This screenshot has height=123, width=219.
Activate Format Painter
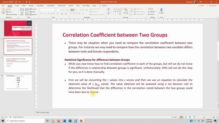pyautogui.click(x=12, y=14)
